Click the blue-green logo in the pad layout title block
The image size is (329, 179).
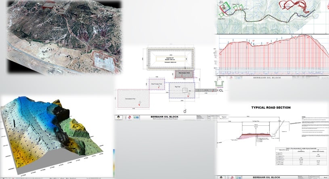[136, 118]
